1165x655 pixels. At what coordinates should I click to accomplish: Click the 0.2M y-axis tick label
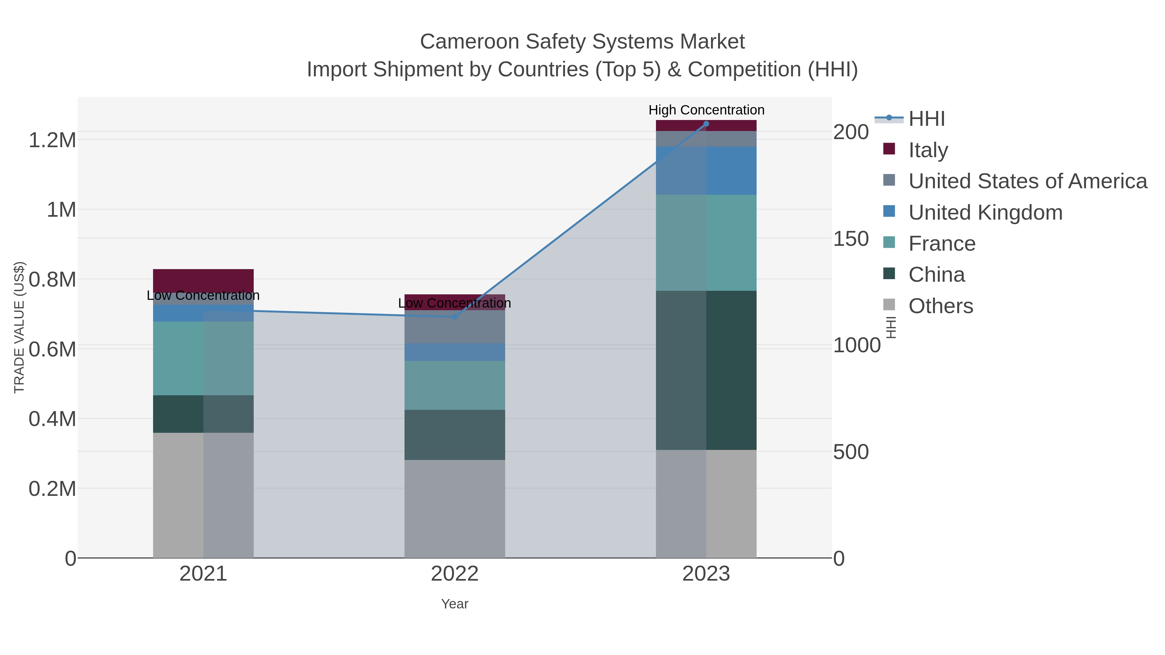coord(52,489)
